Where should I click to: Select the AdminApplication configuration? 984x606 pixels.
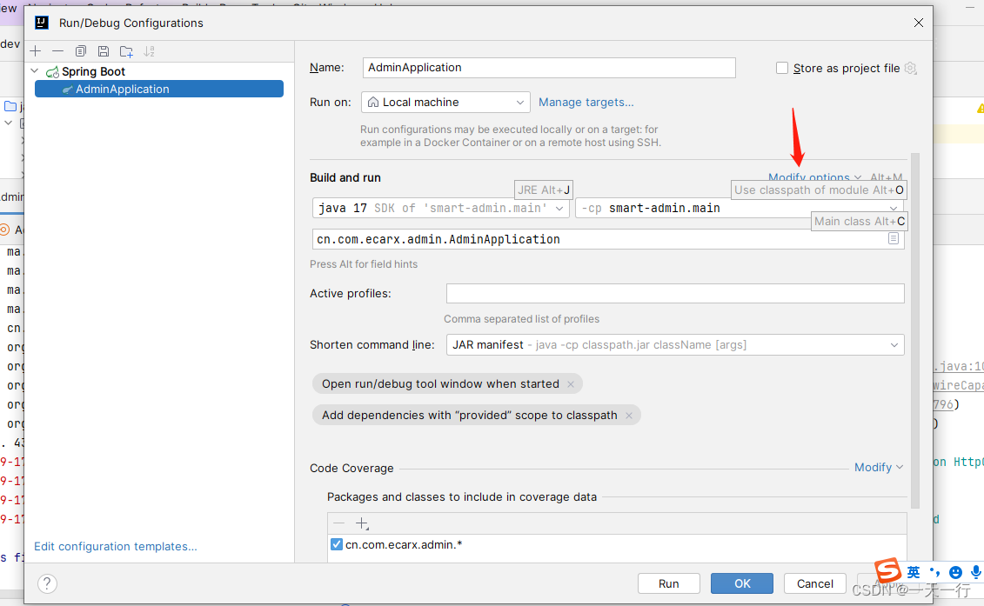(158, 89)
